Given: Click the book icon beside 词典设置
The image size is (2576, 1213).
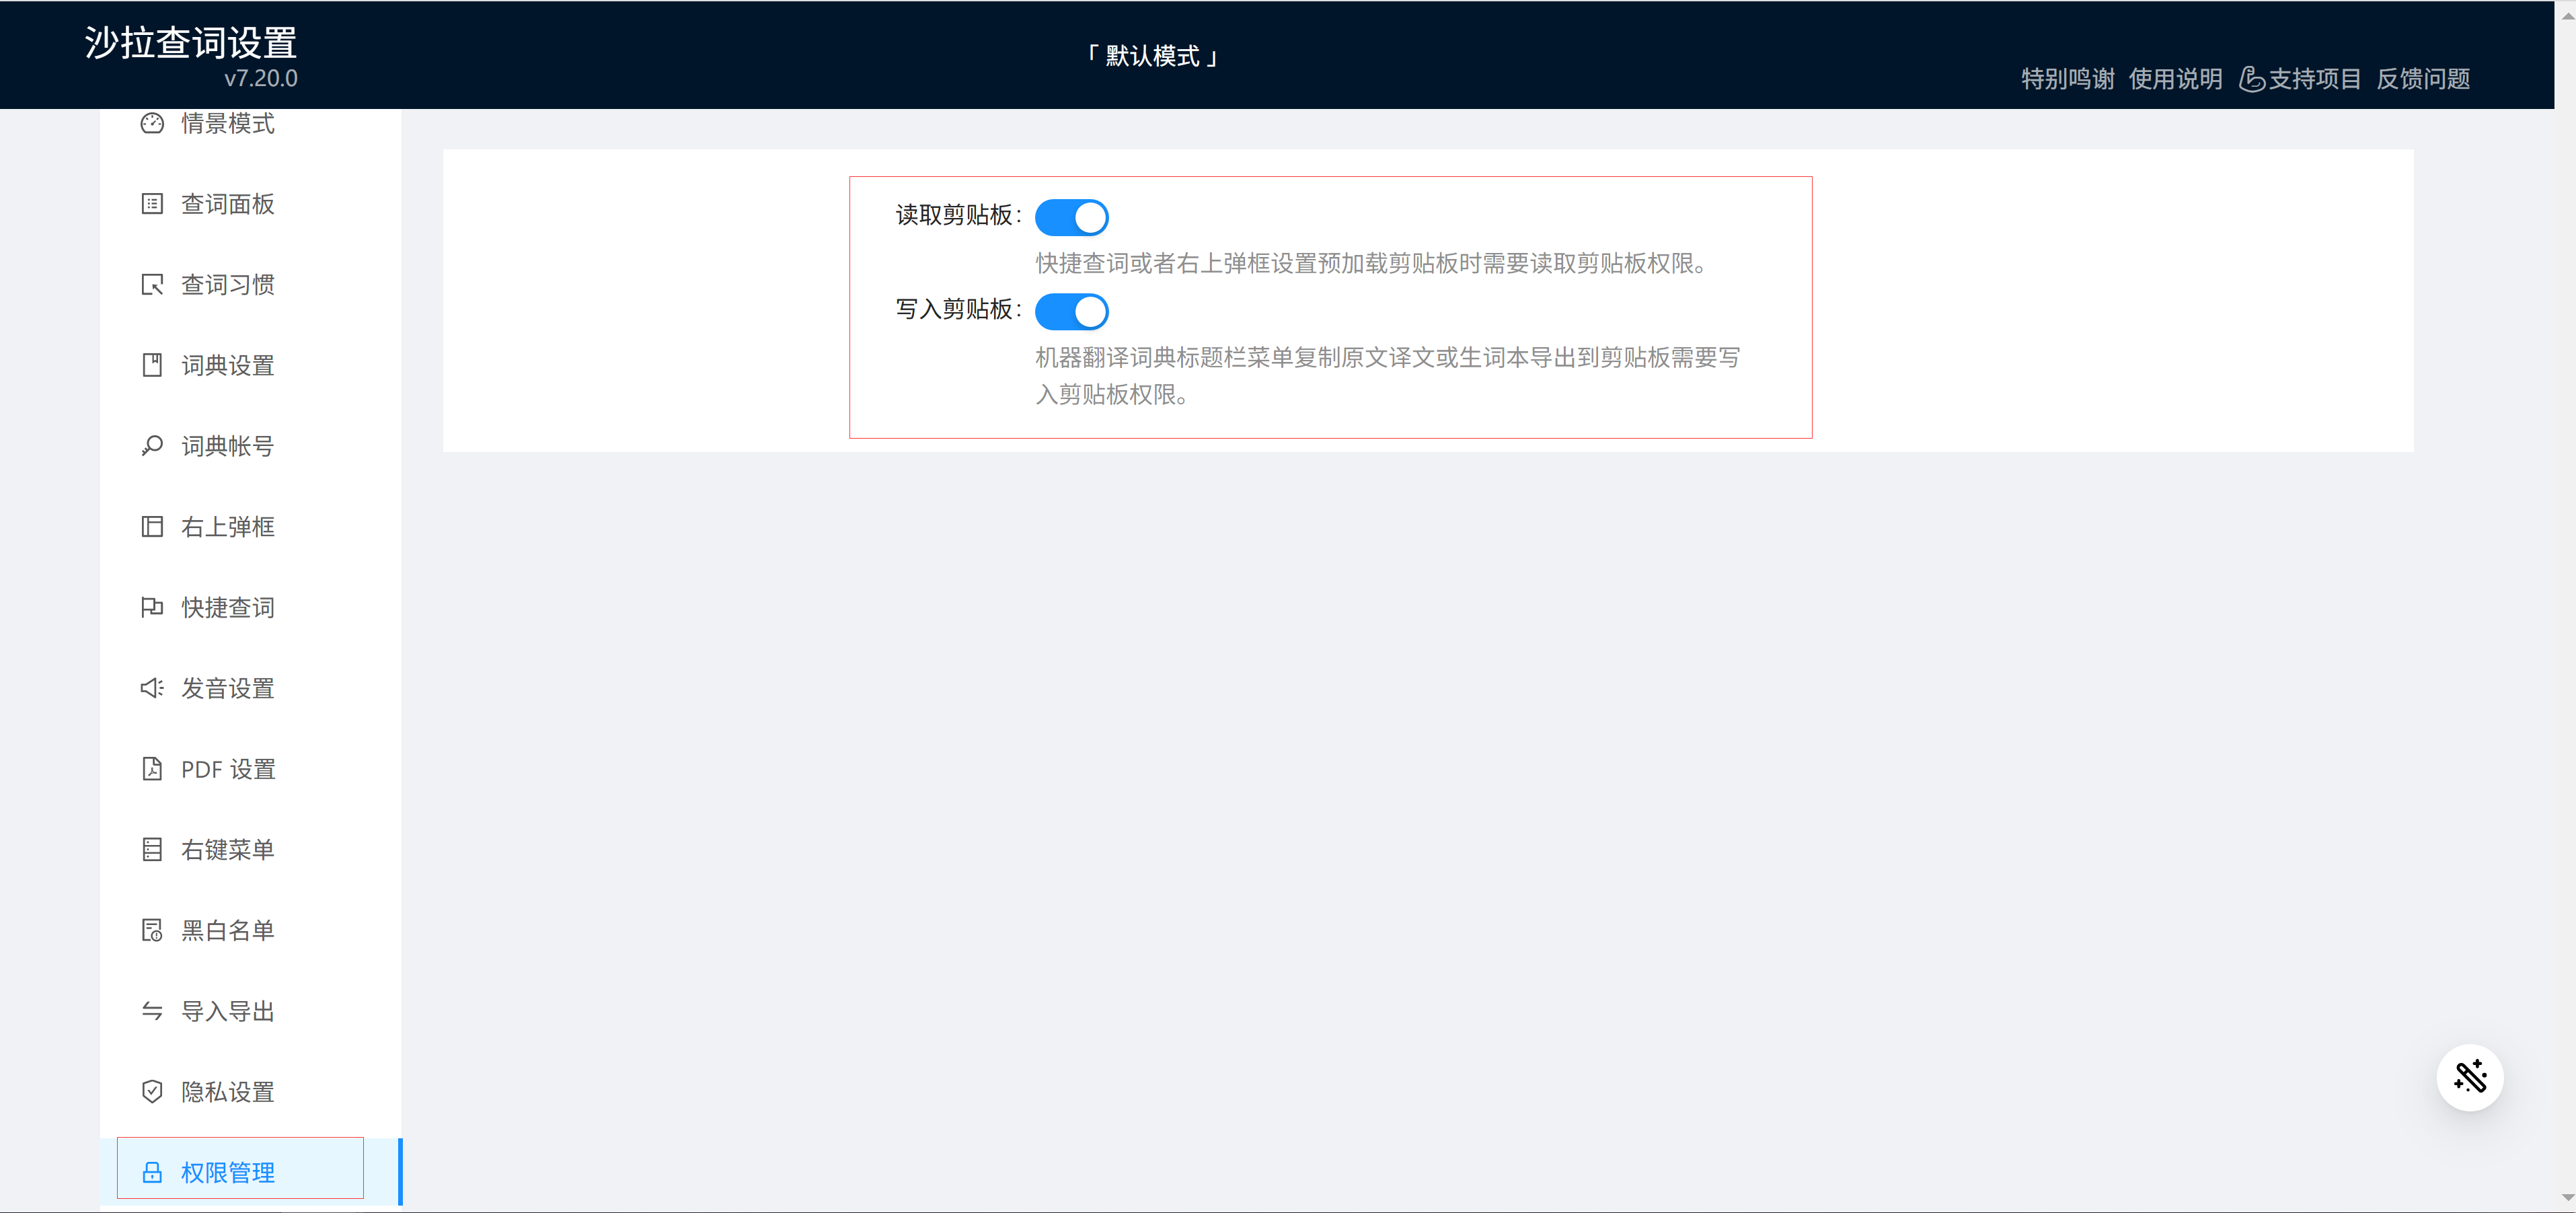Looking at the screenshot, I should click(x=152, y=365).
